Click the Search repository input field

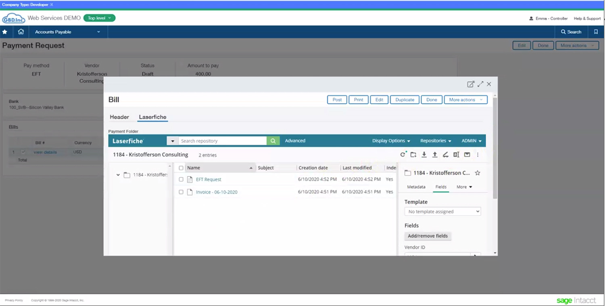coord(223,141)
